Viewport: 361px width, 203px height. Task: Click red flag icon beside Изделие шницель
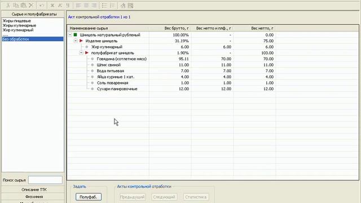click(x=81, y=41)
